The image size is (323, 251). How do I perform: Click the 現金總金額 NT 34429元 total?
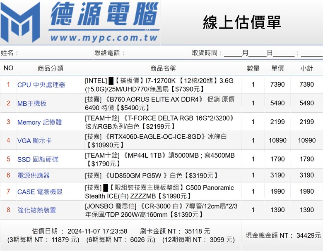click(x=283, y=235)
